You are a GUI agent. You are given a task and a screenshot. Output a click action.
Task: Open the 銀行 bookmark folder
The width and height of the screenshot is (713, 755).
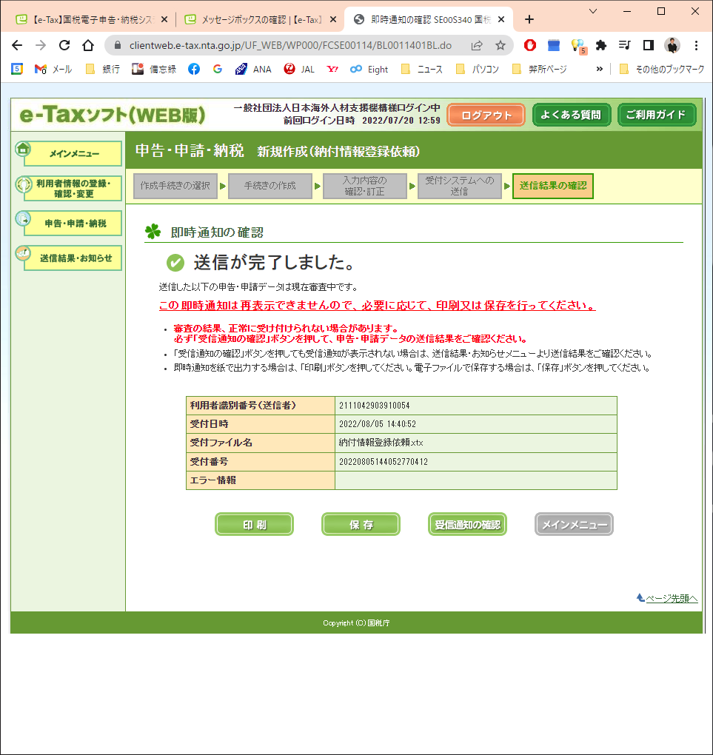[102, 70]
